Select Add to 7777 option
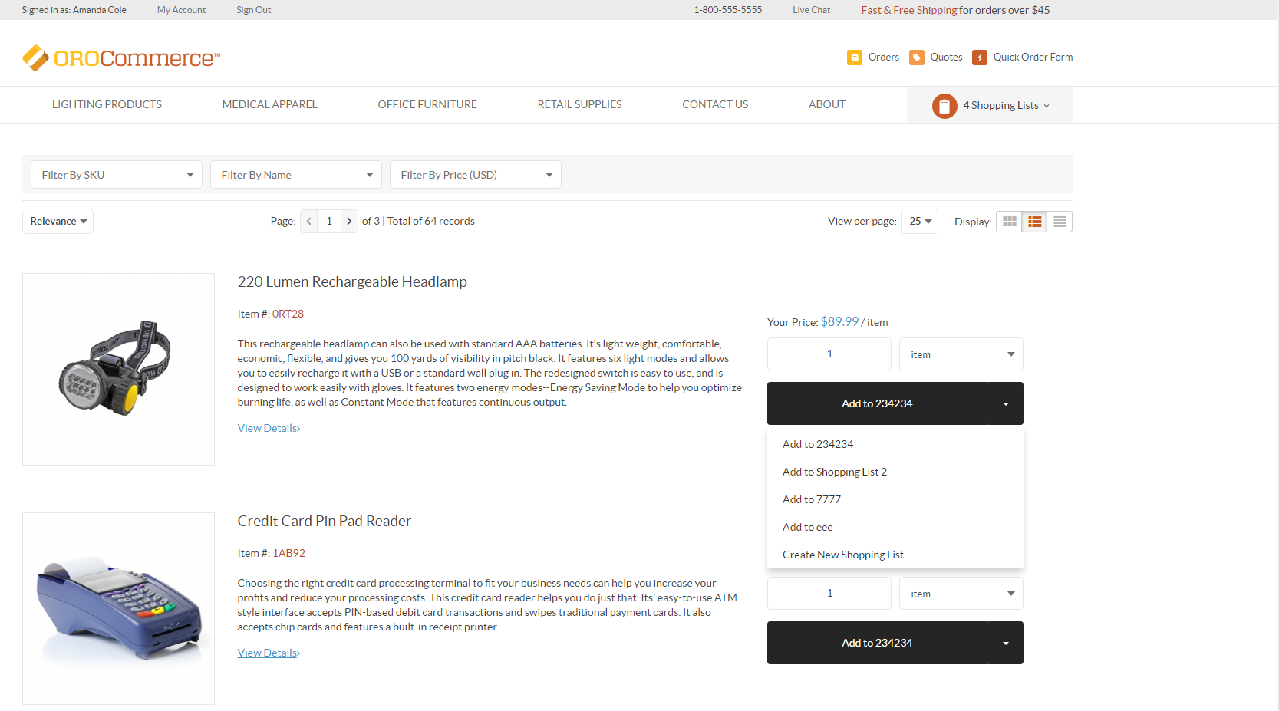Image resolution: width=1279 pixels, height=711 pixels. (895, 499)
